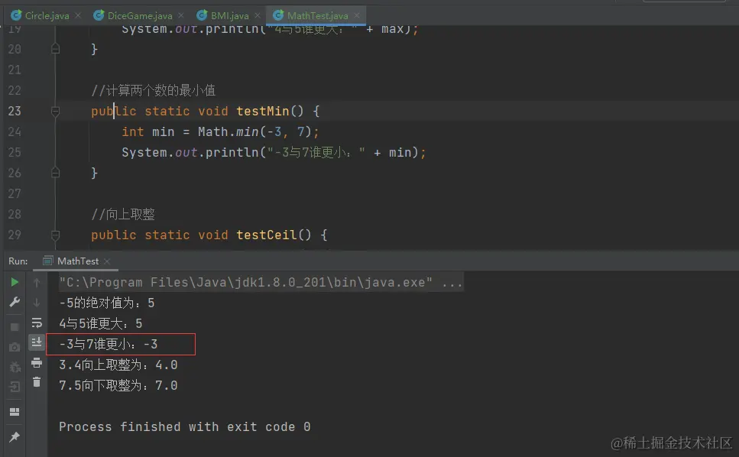Screen dimensions: 739x457
Task: Click the gray stop process icon
Action: (x=15, y=326)
